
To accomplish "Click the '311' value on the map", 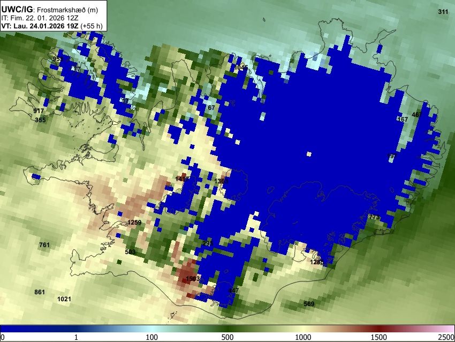I will pos(443,12).
